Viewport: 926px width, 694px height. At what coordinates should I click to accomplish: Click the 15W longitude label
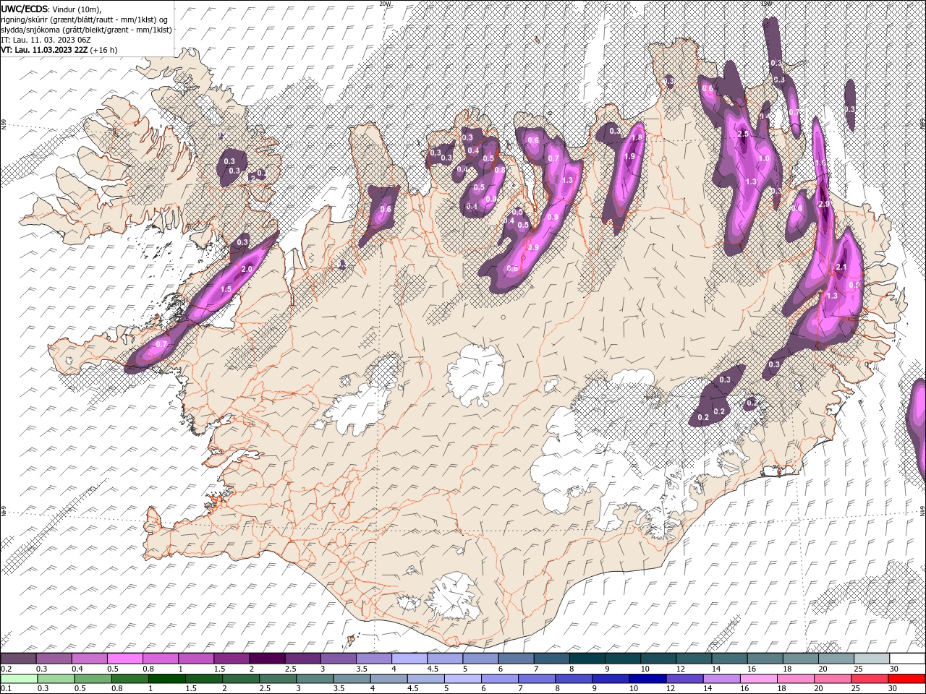[767, 4]
